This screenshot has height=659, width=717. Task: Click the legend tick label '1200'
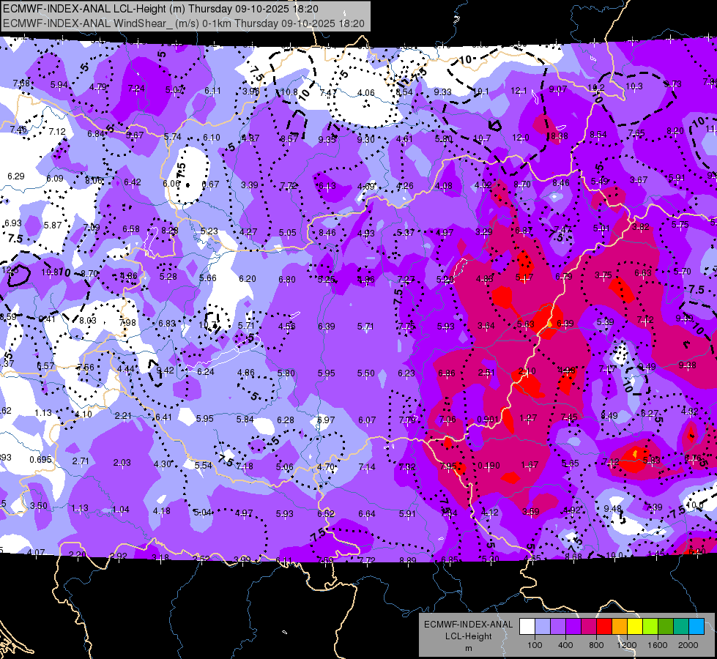pyautogui.click(x=626, y=645)
